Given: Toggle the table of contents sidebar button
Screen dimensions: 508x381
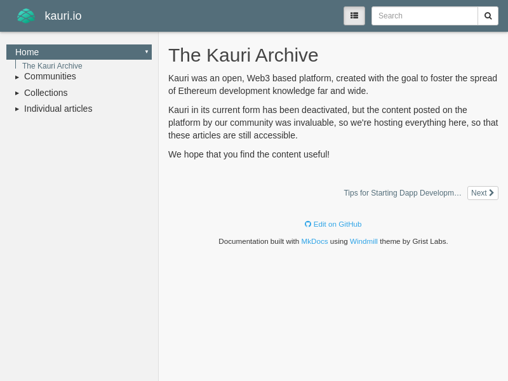Looking at the screenshot, I should (354, 16).
